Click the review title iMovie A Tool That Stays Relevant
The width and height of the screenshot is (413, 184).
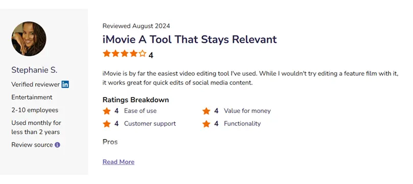190,39
